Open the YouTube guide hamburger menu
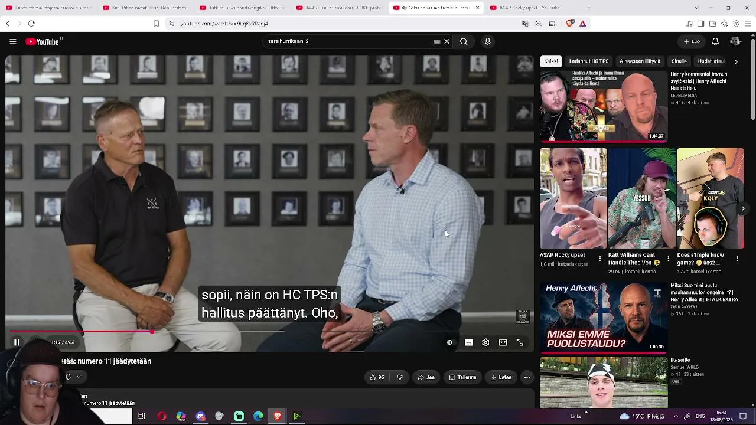 click(12, 41)
